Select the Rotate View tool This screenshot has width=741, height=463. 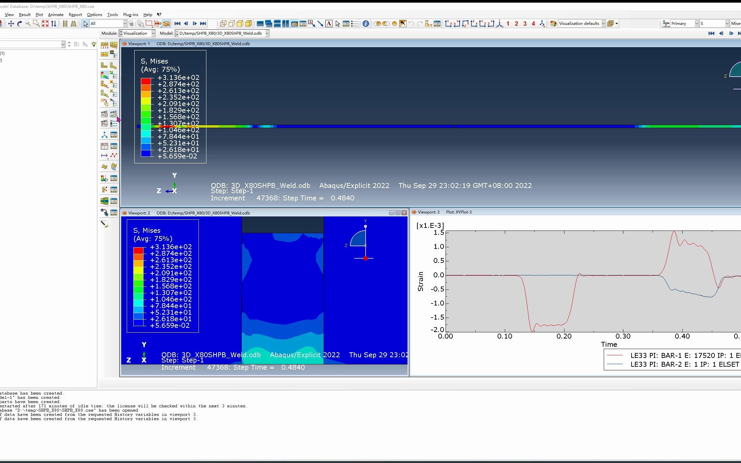click(x=20, y=24)
